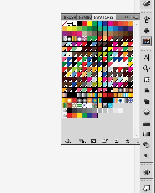Open the Stroke panel icon
This screenshot has width=155, height=193.
coord(146,123)
